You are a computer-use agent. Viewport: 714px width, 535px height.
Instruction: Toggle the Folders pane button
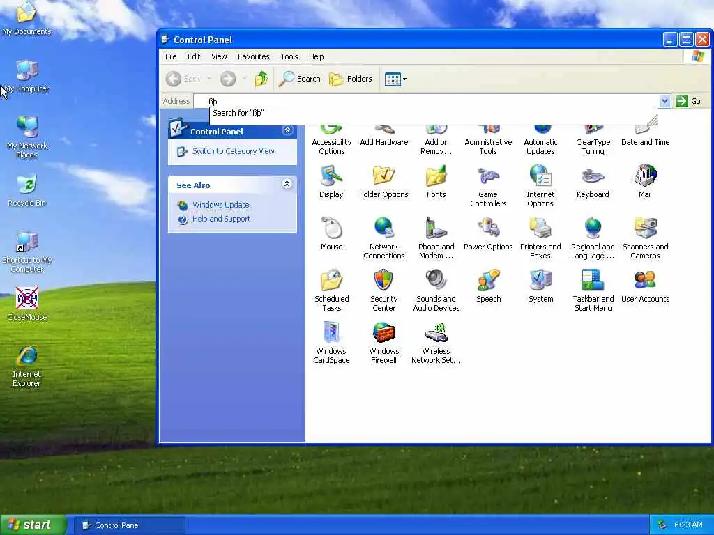351,79
